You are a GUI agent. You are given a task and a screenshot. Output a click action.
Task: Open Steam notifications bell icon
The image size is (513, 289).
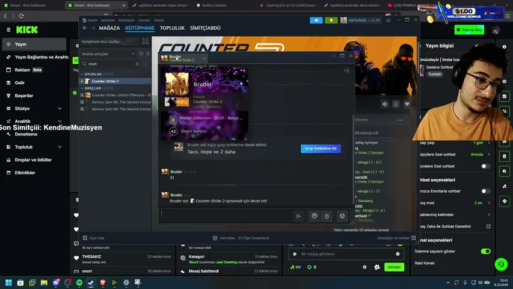coord(331,20)
